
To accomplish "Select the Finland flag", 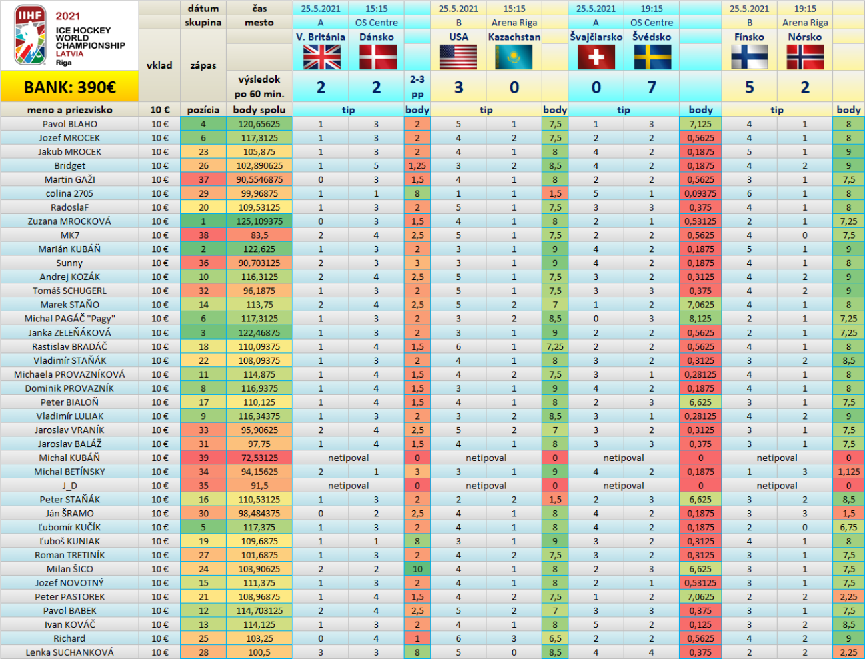I will [x=749, y=57].
